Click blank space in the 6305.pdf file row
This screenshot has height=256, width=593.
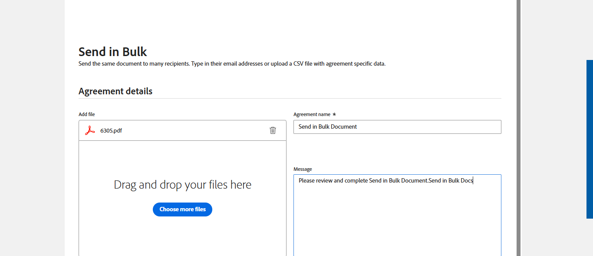[195, 130]
